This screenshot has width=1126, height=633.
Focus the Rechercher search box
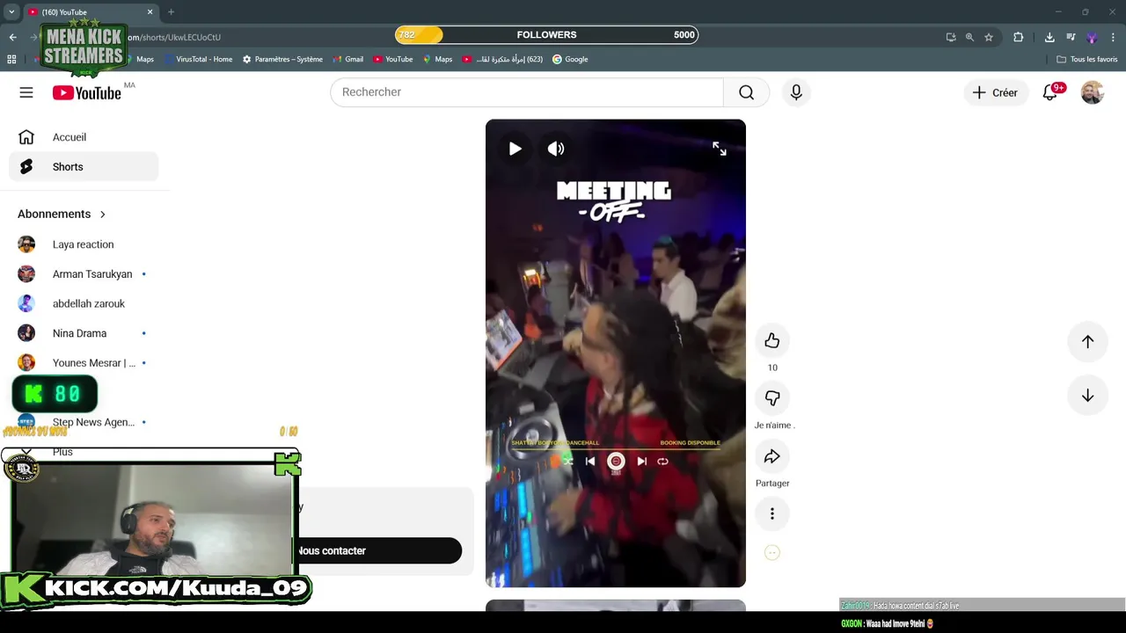527,92
